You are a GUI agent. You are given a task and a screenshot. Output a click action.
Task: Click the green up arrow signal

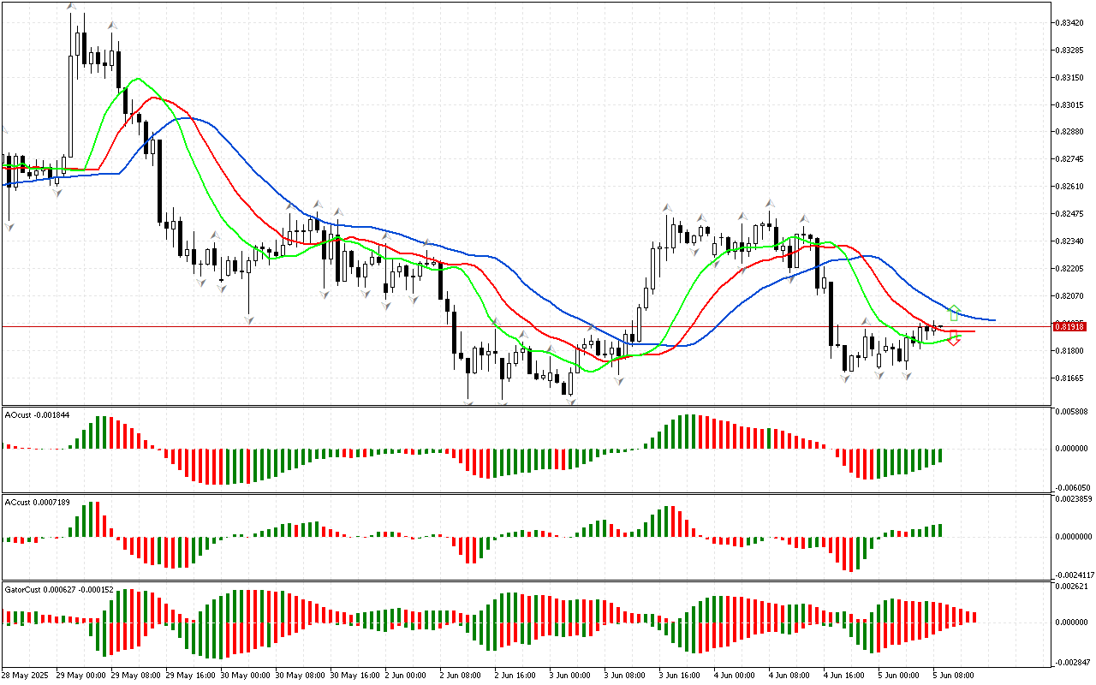(x=955, y=313)
